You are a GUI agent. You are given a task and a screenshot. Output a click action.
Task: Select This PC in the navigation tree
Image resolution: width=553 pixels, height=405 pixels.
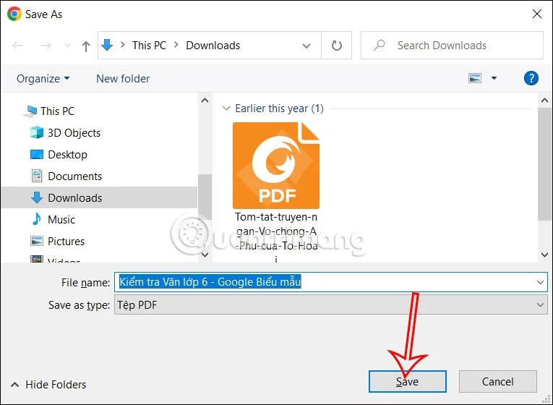point(58,111)
